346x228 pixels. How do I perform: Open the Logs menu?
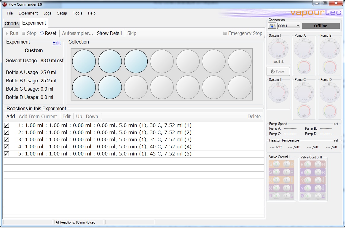47,13
